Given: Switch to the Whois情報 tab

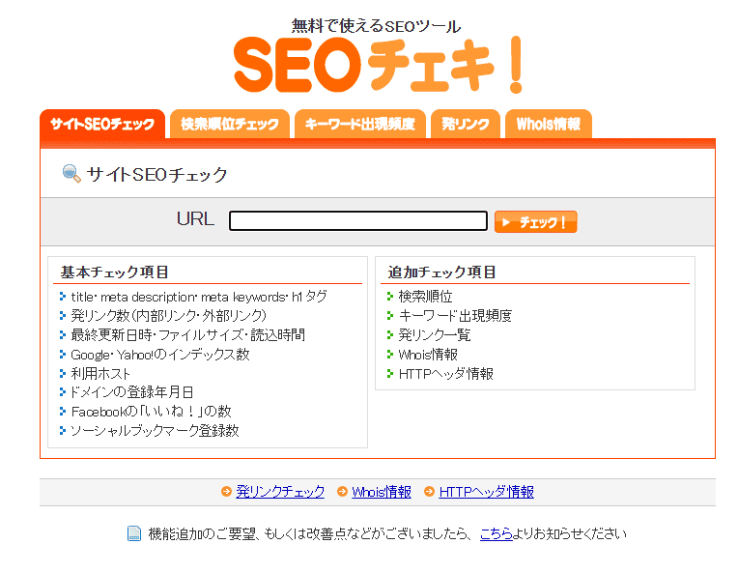Looking at the screenshot, I should pos(549,125).
